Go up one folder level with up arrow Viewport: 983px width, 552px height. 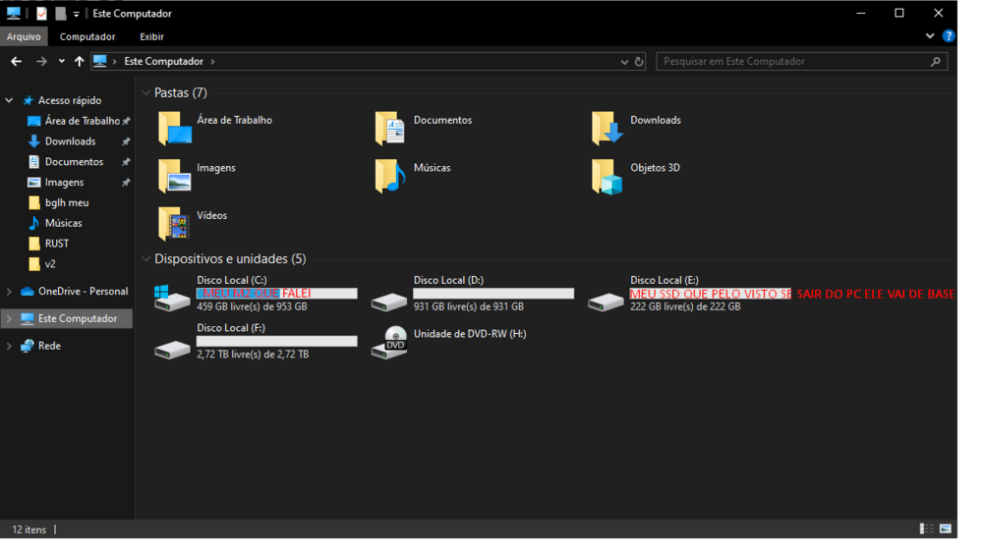click(80, 61)
